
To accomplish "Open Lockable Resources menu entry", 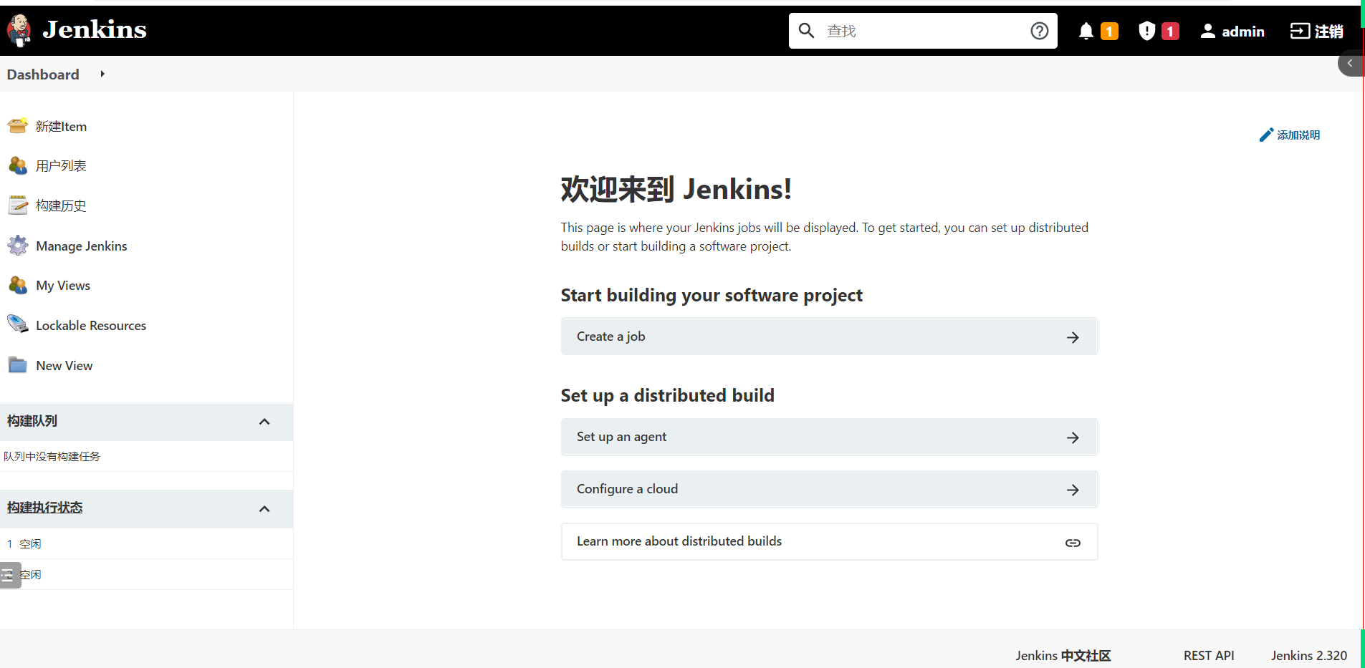I will coord(91,326).
